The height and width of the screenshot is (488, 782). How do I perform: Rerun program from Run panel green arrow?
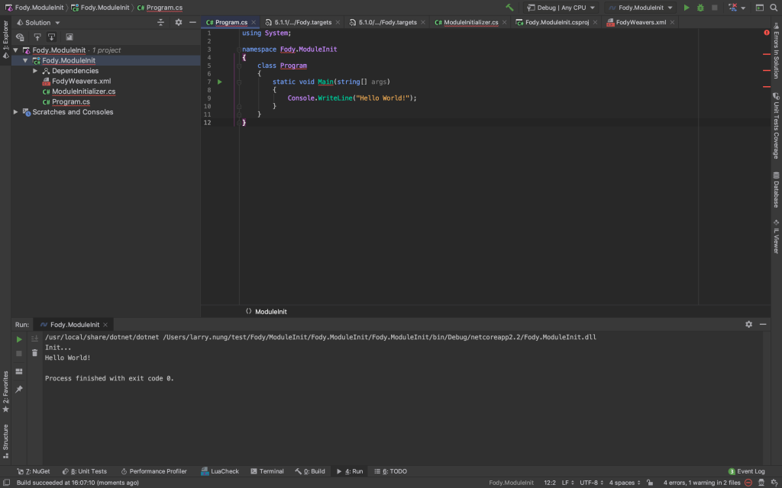tap(19, 339)
